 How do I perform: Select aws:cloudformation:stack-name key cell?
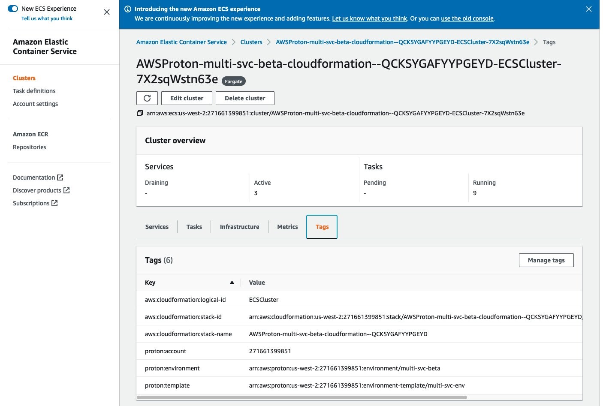point(188,334)
